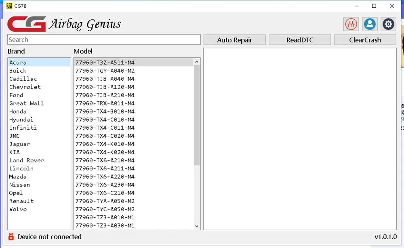Open settings gear icon

click(388, 24)
